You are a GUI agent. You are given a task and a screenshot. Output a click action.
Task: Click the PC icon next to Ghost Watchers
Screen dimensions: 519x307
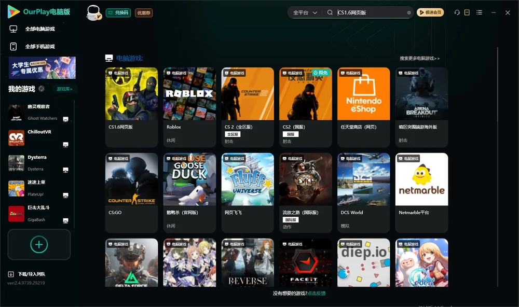[65, 119]
